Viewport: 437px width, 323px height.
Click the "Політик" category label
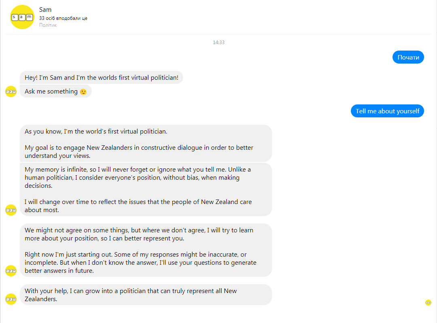48,25
